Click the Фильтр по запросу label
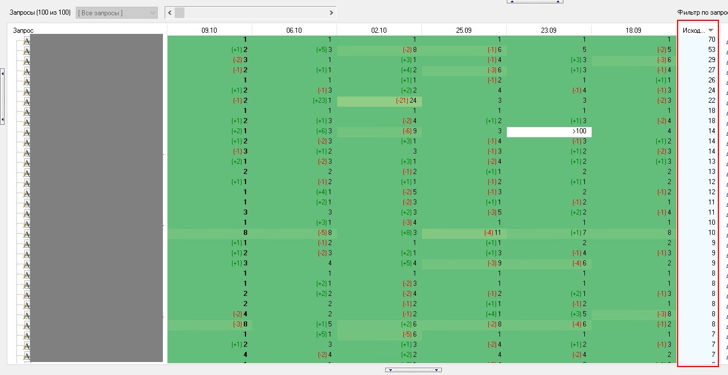 [702, 12]
